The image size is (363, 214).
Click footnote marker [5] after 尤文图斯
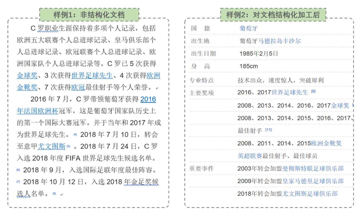click(x=68, y=146)
